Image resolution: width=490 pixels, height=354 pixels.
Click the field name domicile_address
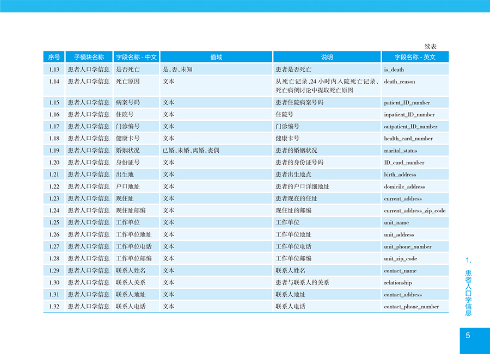[x=405, y=187]
